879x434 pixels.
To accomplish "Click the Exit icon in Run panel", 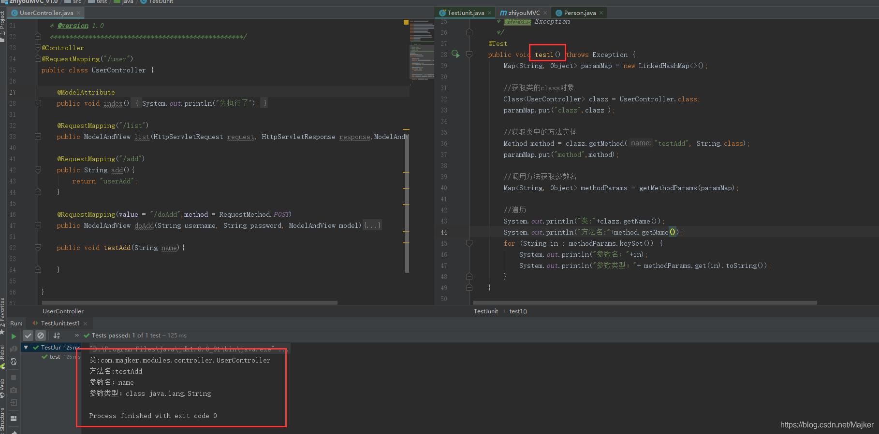I will 14,403.
